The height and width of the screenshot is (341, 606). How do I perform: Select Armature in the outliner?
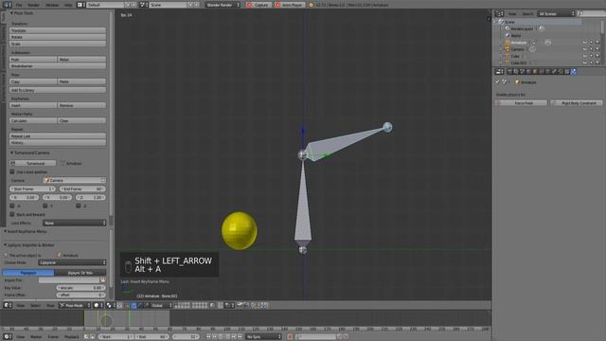click(519, 43)
